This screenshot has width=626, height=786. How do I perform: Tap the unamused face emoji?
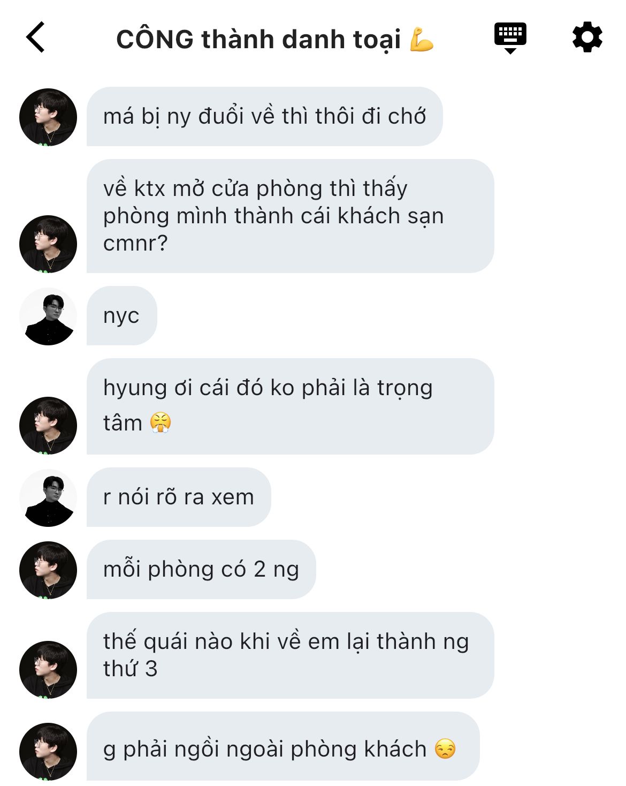[445, 749]
